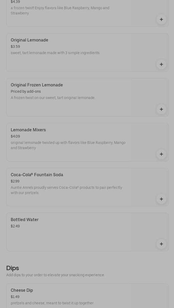Select the Auntie Anne's Coca-Cola description text
This screenshot has height=308, width=174.
click(66, 190)
